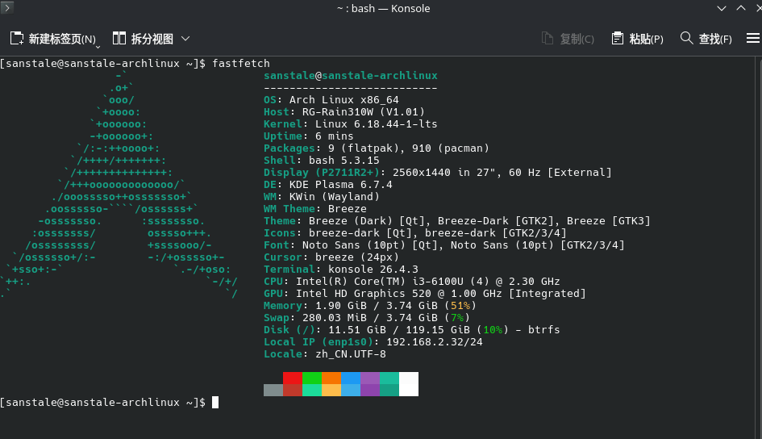Click the Arch Linux ASCII logo art
Screen dimensions: 762x439
tap(119, 185)
